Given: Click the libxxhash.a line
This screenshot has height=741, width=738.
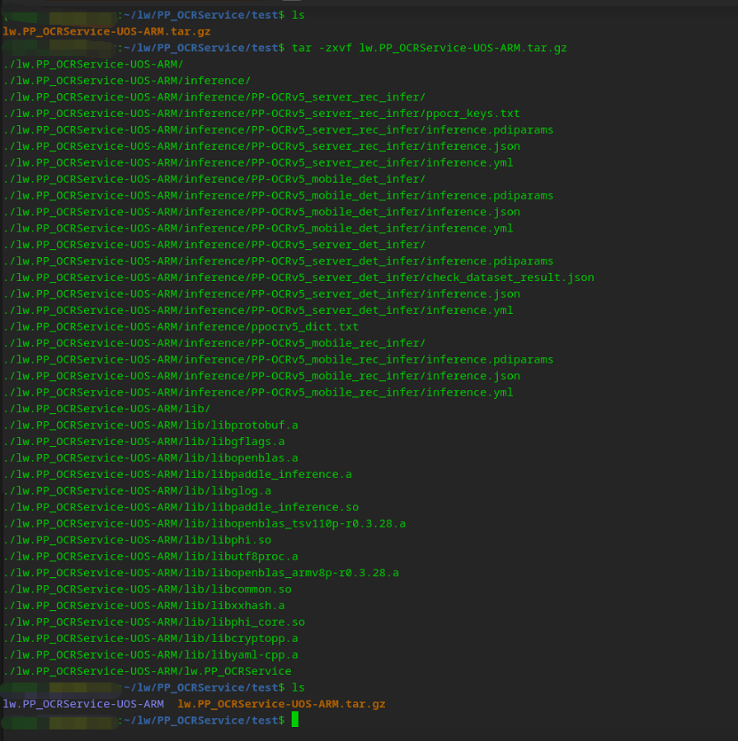Looking at the screenshot, I should coord(143,605).
